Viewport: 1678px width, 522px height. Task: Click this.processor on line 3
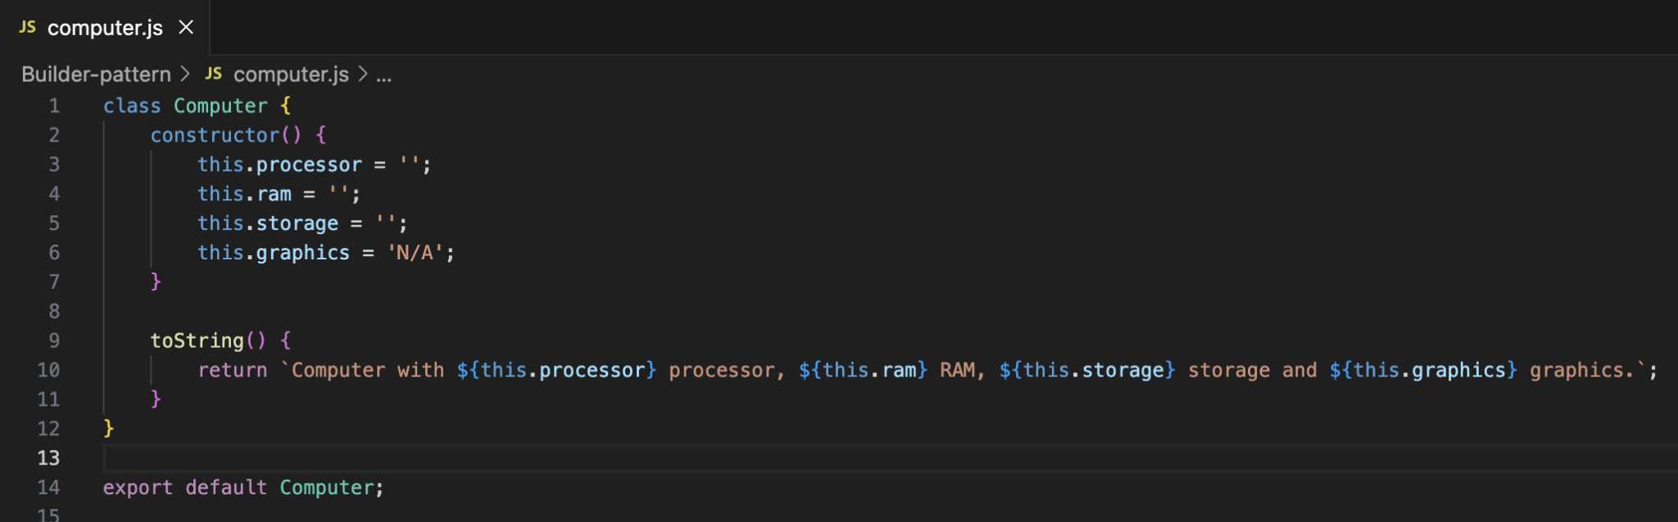tap(279, 164)
